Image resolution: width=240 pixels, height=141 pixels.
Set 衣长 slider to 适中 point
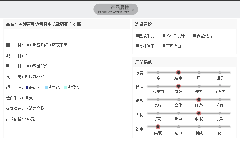tap(179, 113)
